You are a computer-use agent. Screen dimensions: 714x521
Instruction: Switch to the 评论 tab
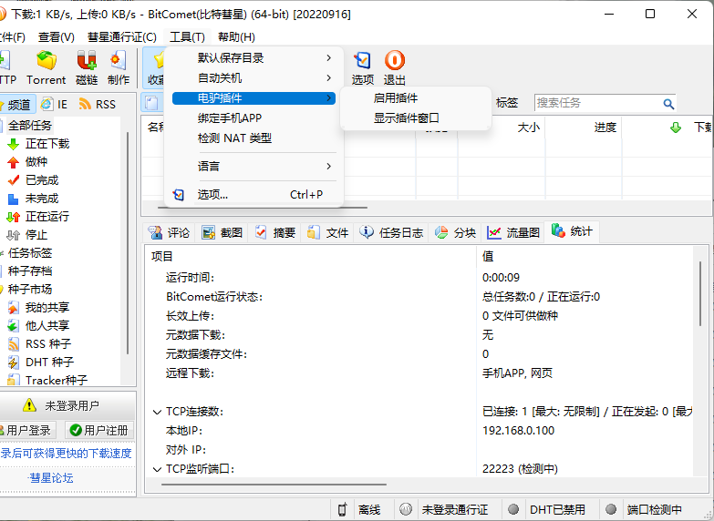click(169, 232)
